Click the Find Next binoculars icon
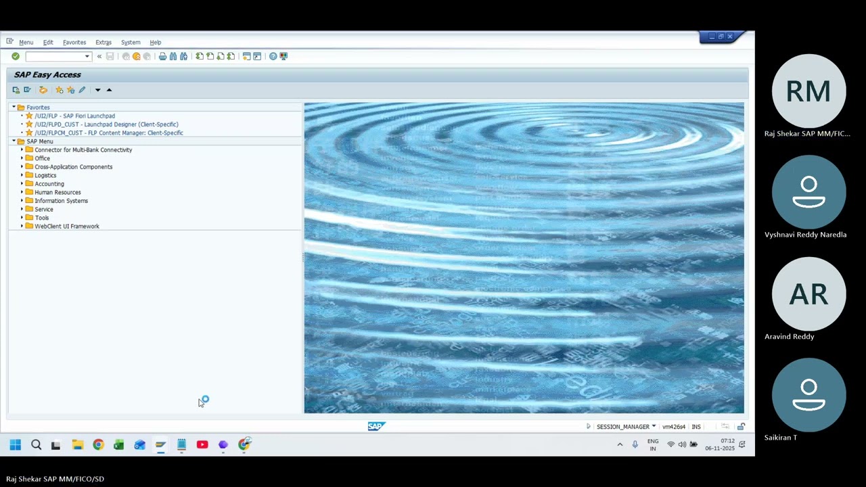866x487 pixels. (x=183, y=56)
